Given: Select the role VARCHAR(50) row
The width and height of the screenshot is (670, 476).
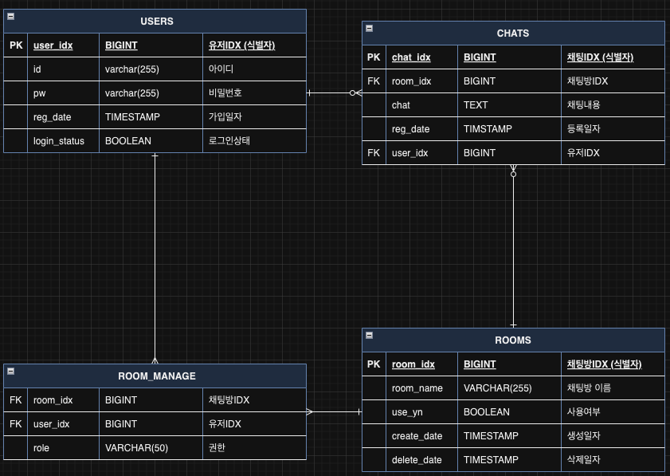Looking at the screenshot, I should click(x=156, y=447).
